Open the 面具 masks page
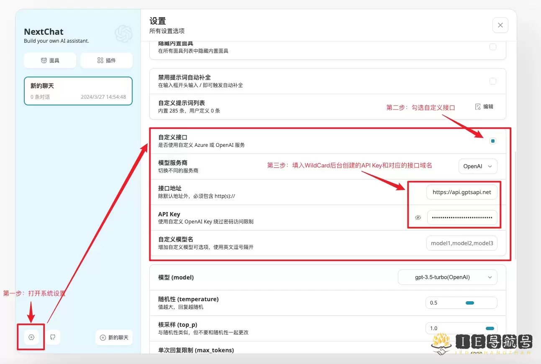541x364 pixels. [50, 60]
